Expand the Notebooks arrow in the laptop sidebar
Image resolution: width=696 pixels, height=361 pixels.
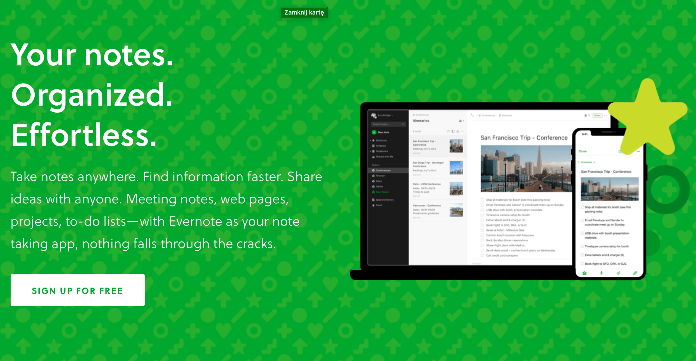[x=371, y=151]
